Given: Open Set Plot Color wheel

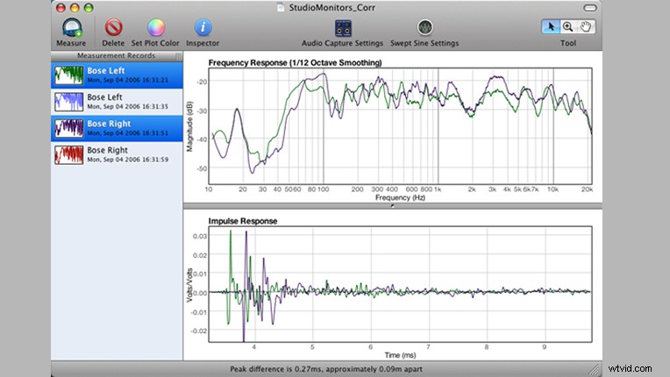Looking at the screenshot, I should 156,28.
